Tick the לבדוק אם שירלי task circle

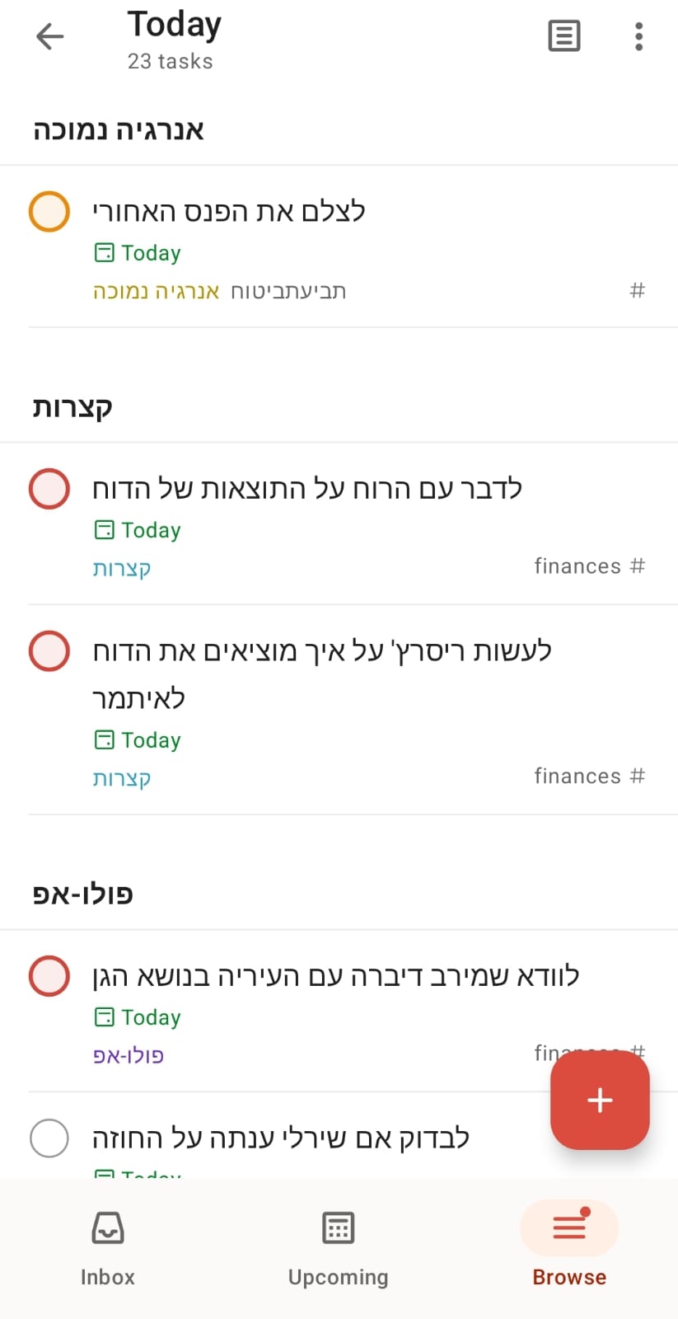click(x=49, y=1138)
